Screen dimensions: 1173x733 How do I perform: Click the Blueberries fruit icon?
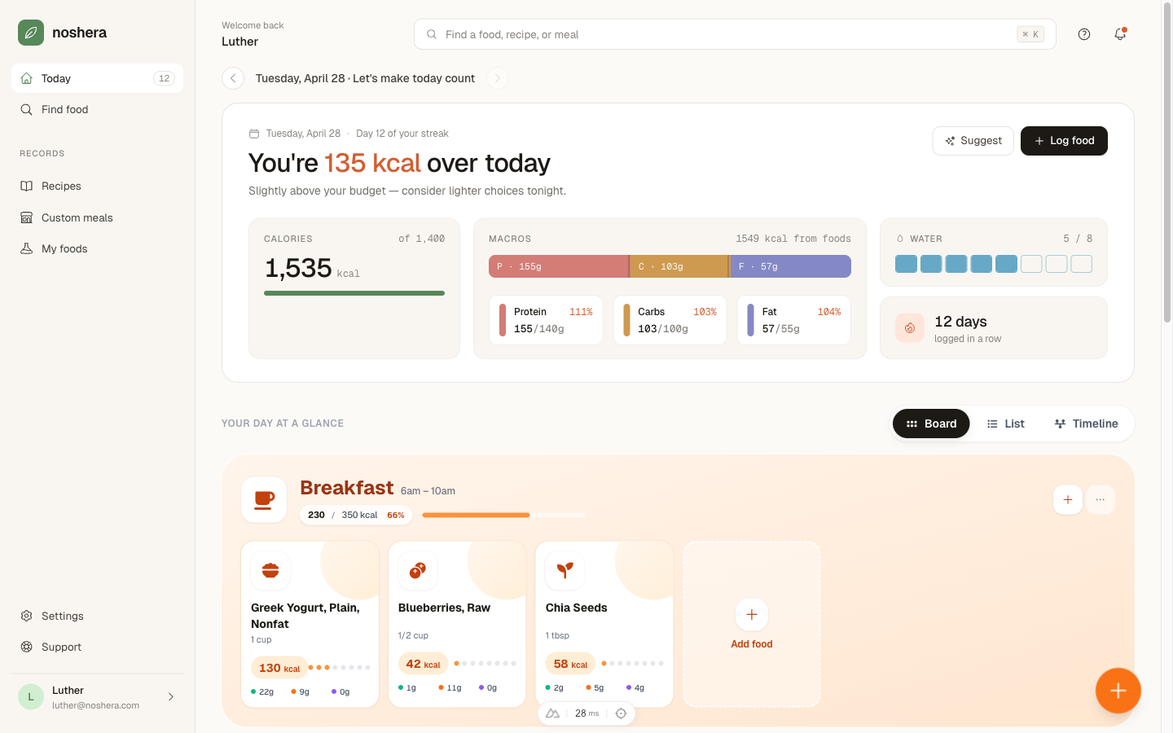click(418, 570)
